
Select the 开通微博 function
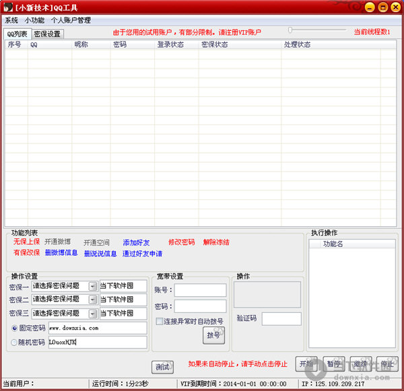57,242
